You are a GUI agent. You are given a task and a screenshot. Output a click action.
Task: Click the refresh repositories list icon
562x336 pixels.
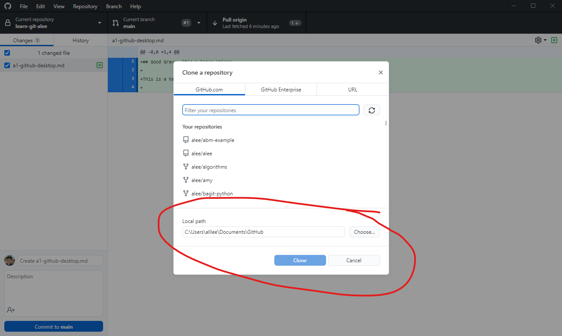pyautogui.click(x=372, y=110)
